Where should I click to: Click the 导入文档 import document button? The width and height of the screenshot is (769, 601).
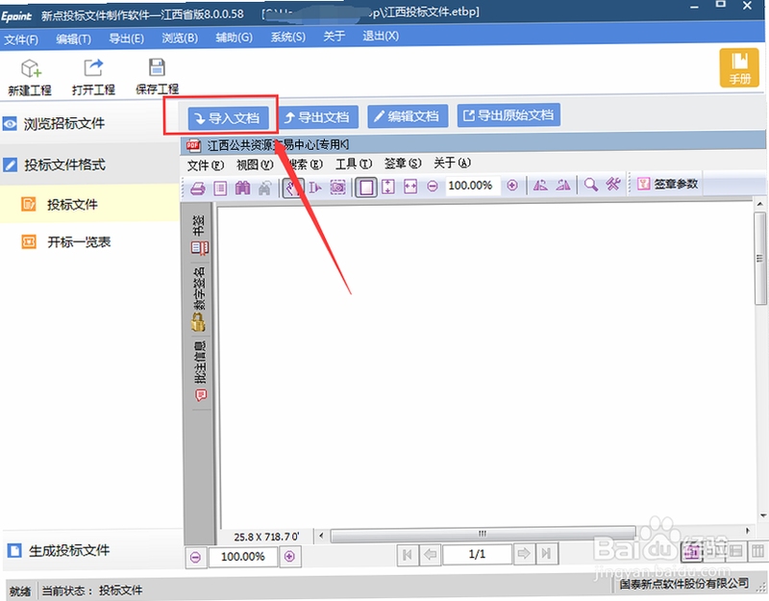[x=228, y=118]
